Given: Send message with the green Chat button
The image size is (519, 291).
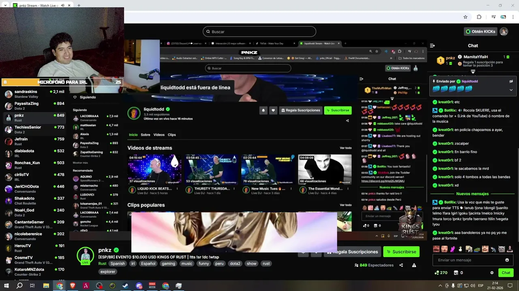Looking at the screenshot, I should [x=506, y=273].
